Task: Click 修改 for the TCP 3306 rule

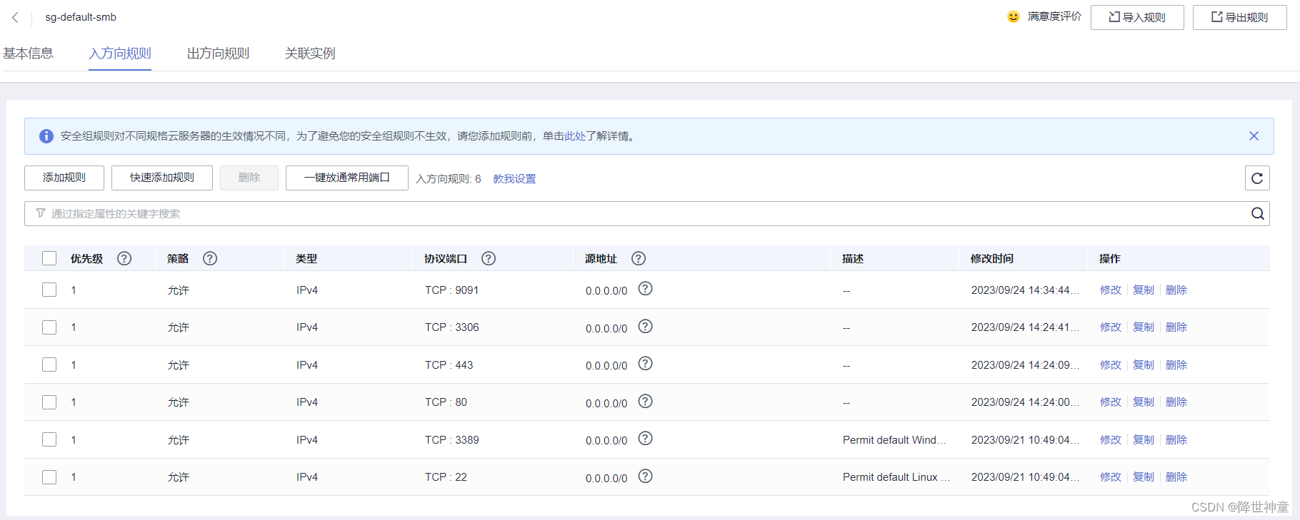Action: pyautogui.click(x=1111, y=327)
